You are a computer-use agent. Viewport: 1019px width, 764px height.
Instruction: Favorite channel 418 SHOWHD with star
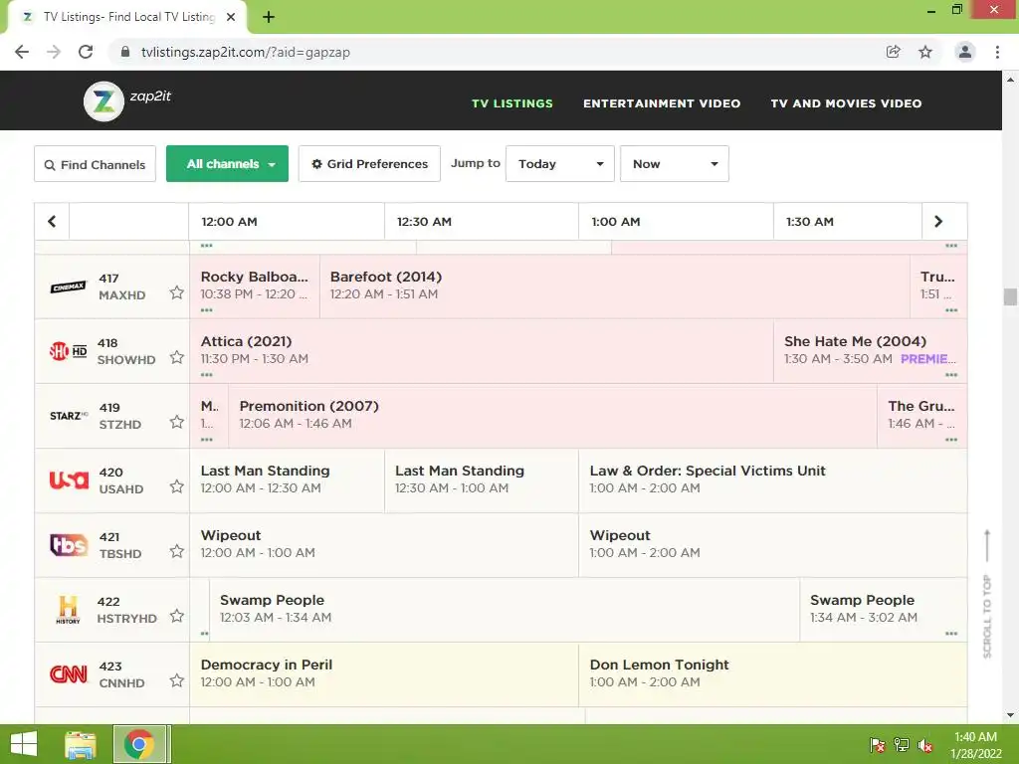click(x=177, y=357)
